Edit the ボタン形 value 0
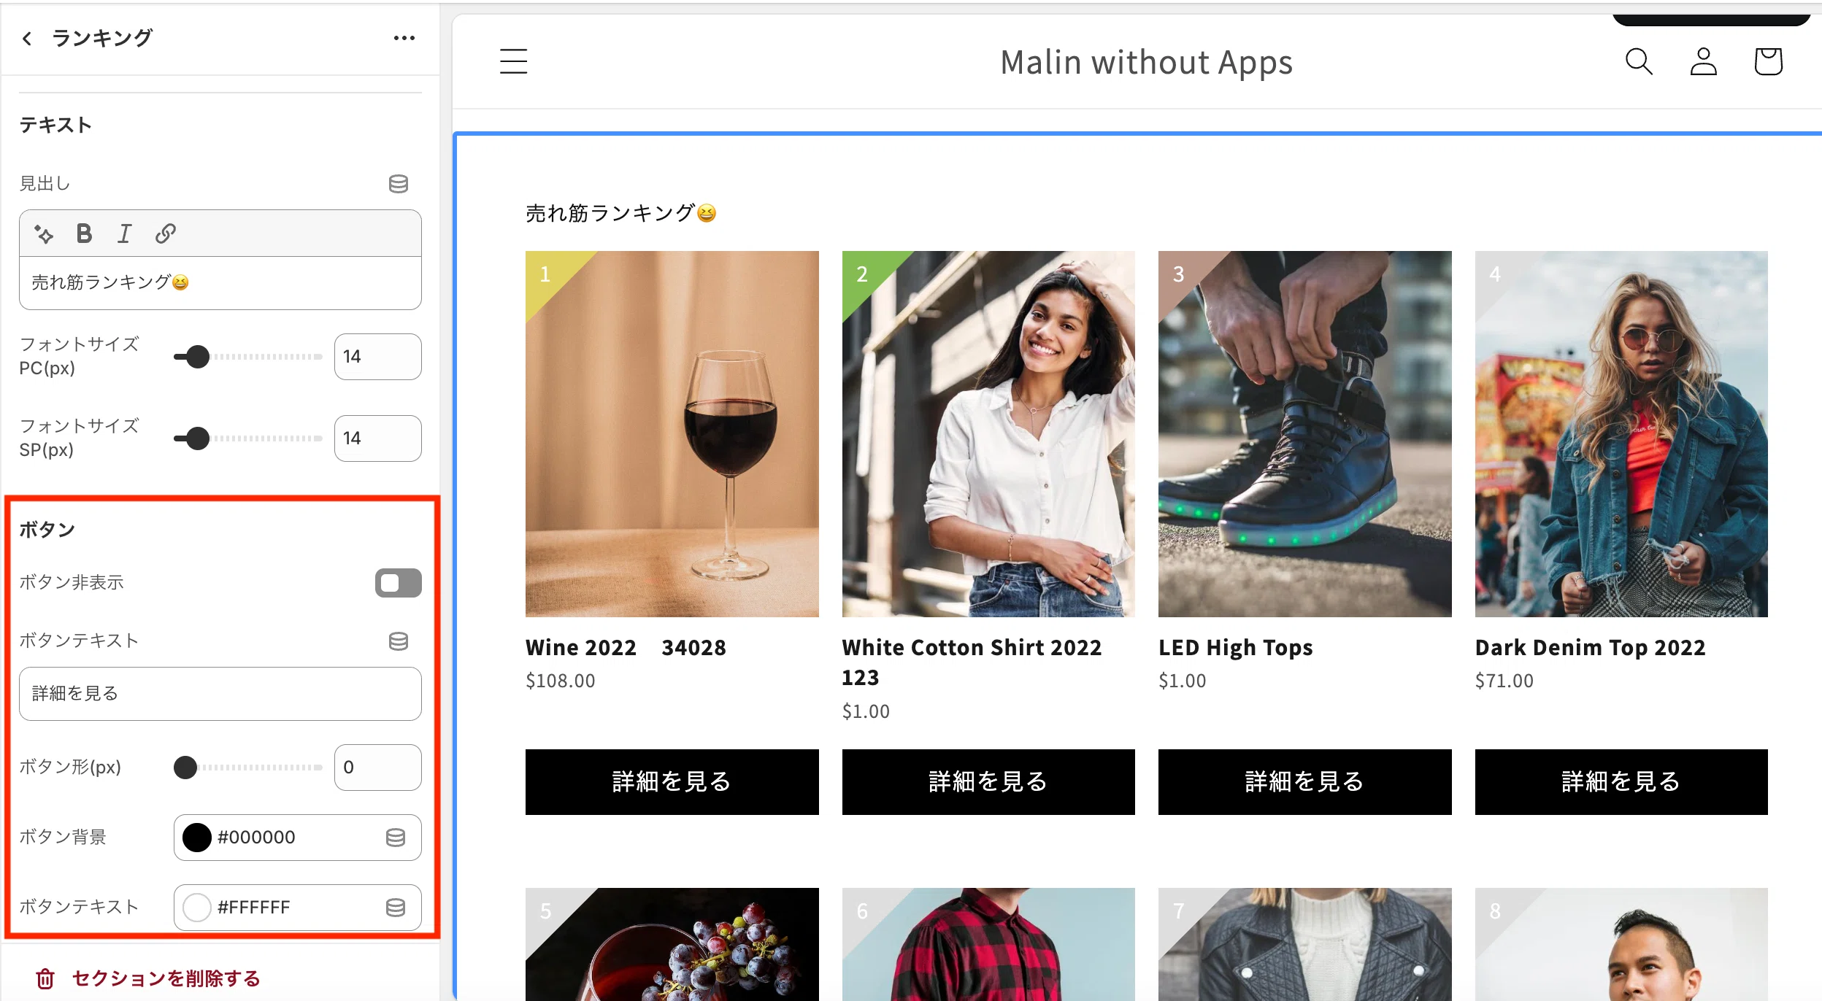The height and width of the screenshot is (1001, 1822). point(377,768)
